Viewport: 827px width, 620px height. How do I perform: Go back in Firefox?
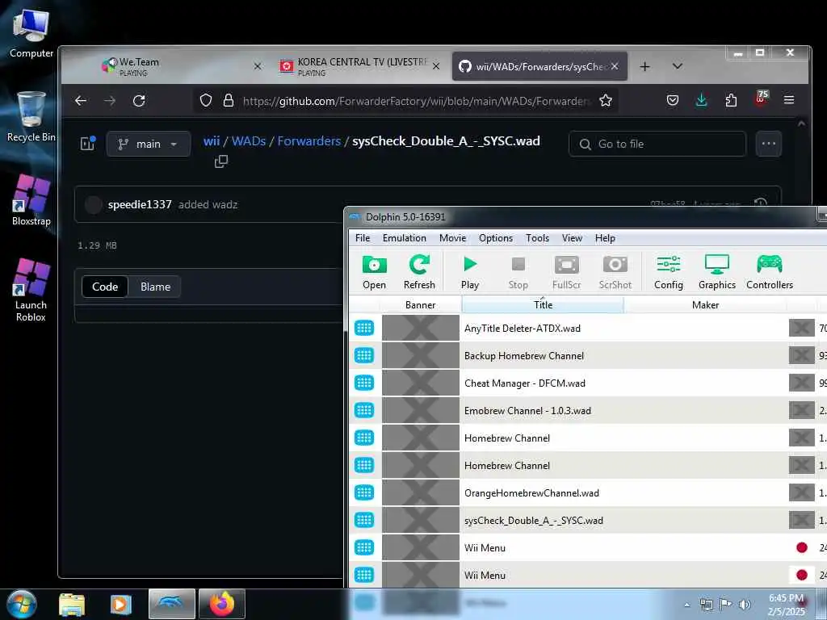[80, 100]
